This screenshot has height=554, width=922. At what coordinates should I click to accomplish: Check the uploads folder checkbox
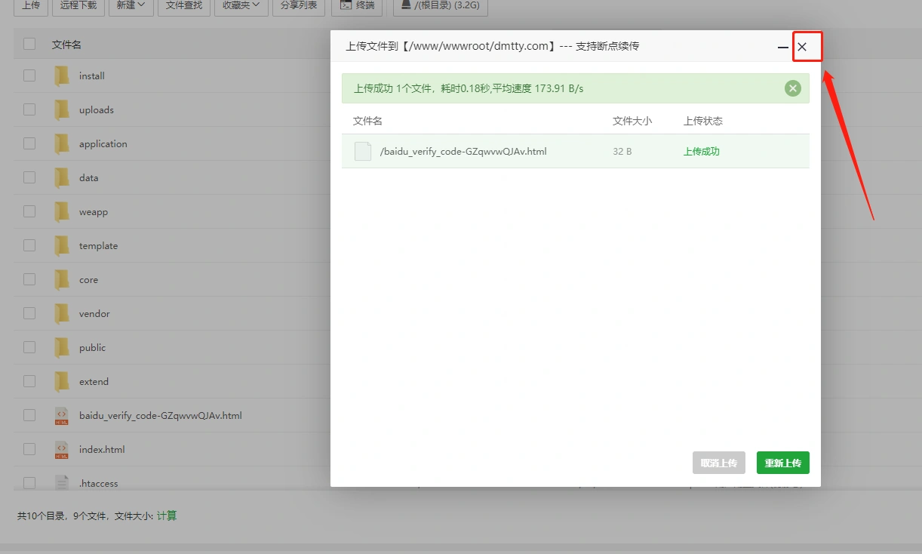click(x=29, y=109)
